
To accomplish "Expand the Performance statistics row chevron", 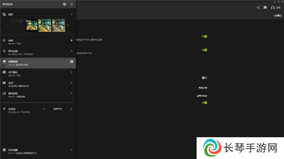I will click(72, 150).
